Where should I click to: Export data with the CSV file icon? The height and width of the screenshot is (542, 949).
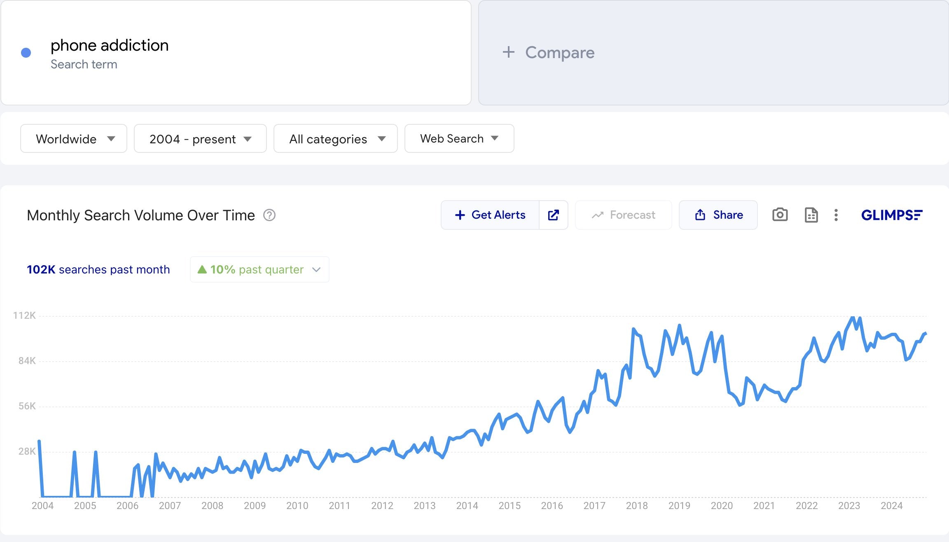point(811,215)
